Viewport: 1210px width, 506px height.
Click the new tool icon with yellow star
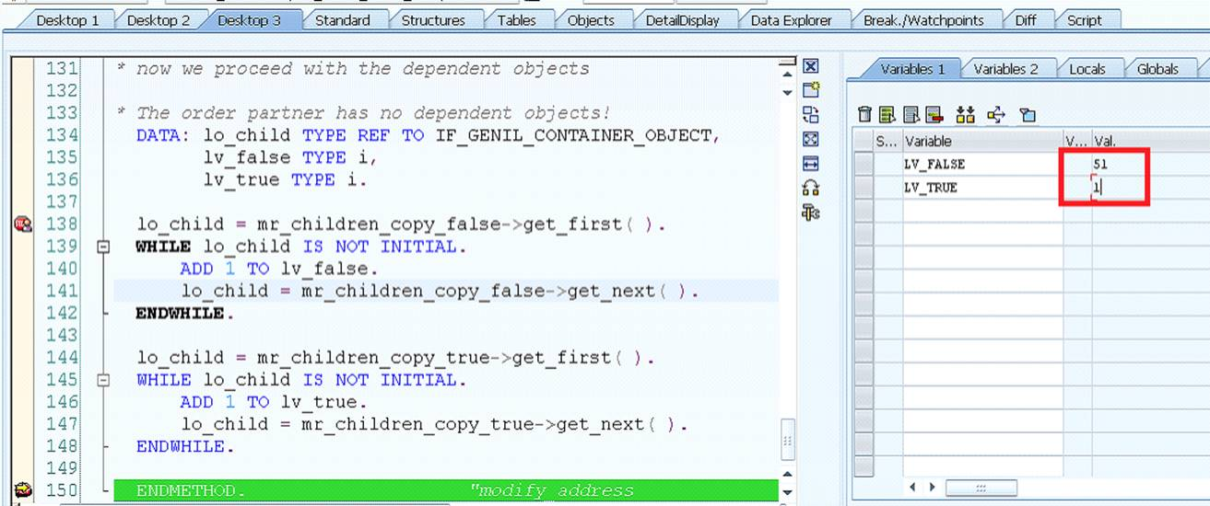(810, 90)
